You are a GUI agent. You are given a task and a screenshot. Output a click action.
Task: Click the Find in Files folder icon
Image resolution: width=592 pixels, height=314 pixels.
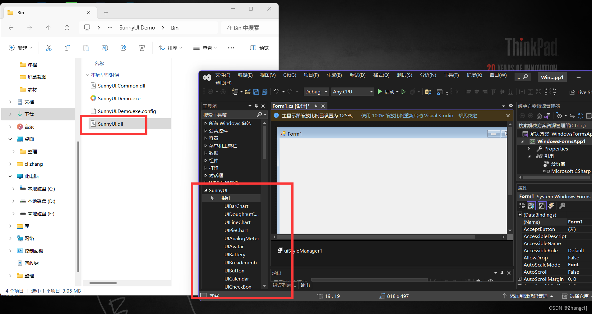pos(428,92)
